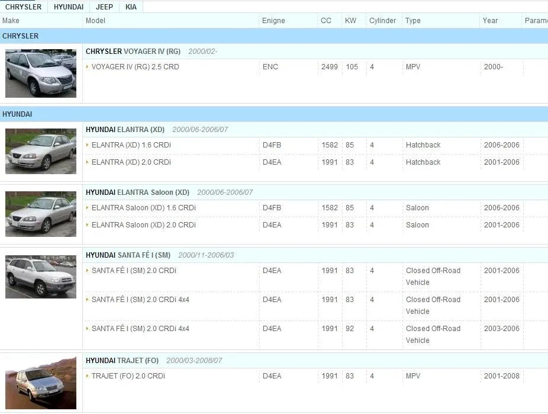Go to the KIA tab
This screenshot has width=548, height=414.
click(131, 7)
